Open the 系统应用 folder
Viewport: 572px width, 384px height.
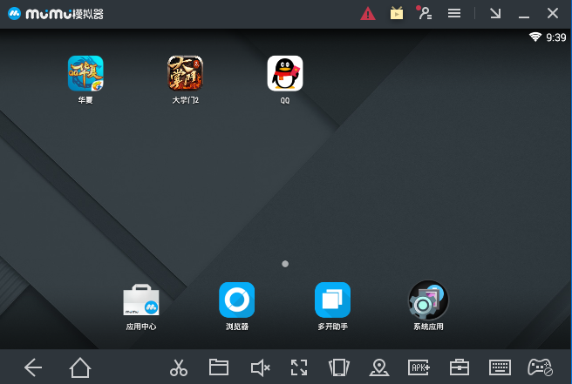428,300
